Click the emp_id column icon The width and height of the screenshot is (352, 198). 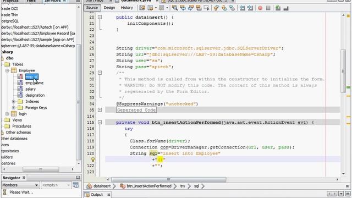click(x=20, y=76)
